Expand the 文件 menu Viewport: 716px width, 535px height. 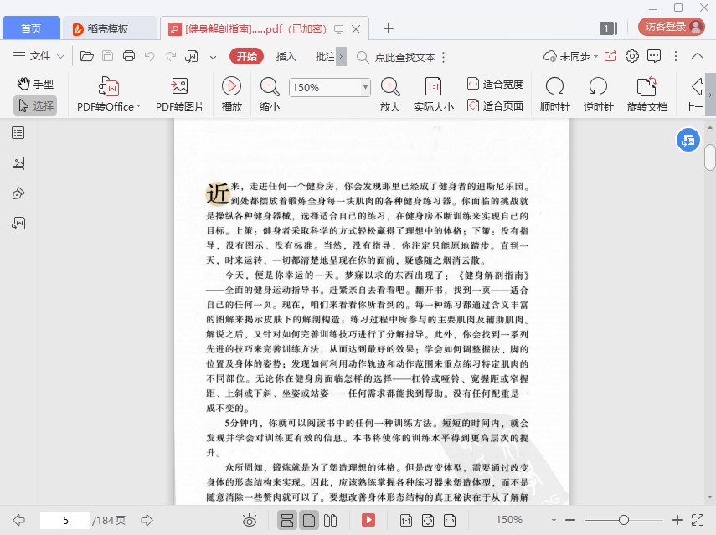[x=39, y=56]
